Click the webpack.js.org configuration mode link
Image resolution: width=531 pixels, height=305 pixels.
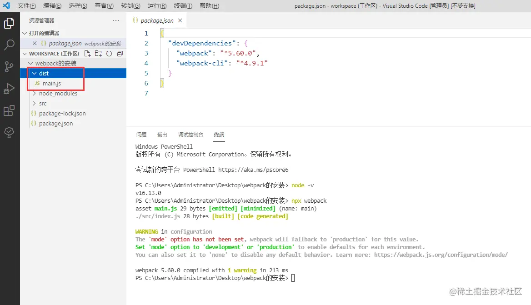(x=441, y=255)
